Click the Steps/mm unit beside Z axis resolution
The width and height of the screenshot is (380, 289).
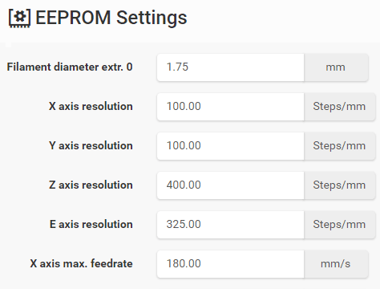pyautogui.click(x=340, y=185)
